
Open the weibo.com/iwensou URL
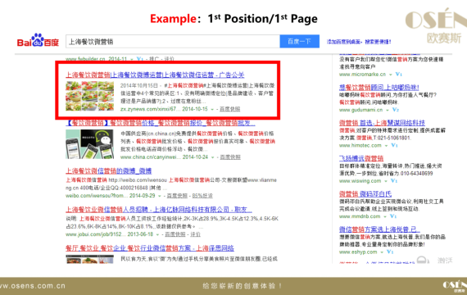coord(97,196)
